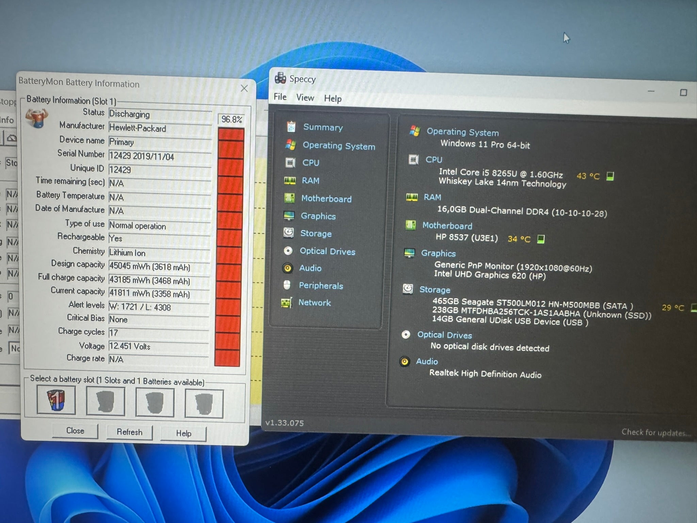This screenshot has width=697, height=523.
Task: Click Check for updates link in Speccy
Action: (657, 432)
